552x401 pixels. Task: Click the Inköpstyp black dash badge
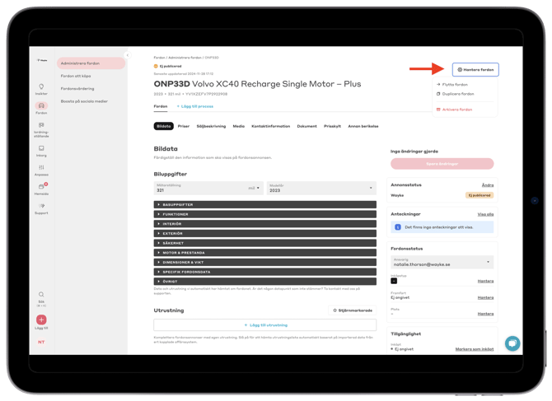(x=394, y=281)
